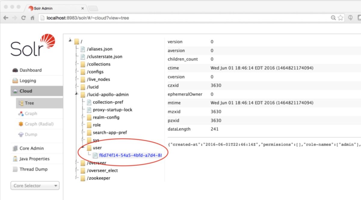Select the Cloud menu item
The height and width of the screenshot is (200, 361).
click(37, 91)
